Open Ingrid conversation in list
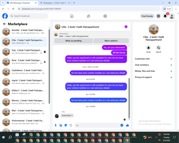Screen dimensions: 179x143 (24, 82)
